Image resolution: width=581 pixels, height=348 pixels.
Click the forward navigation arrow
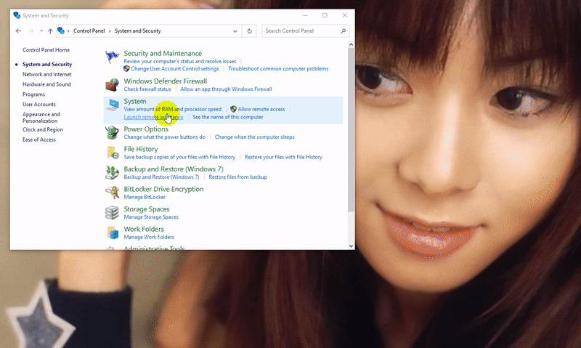point(31,31)
